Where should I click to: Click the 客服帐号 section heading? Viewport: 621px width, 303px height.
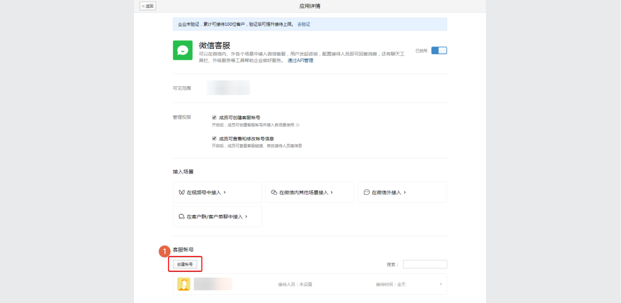183,250
